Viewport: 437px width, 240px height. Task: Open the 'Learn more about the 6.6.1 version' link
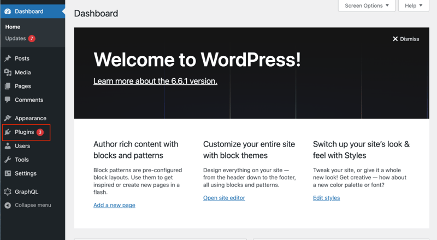point(155,81)
